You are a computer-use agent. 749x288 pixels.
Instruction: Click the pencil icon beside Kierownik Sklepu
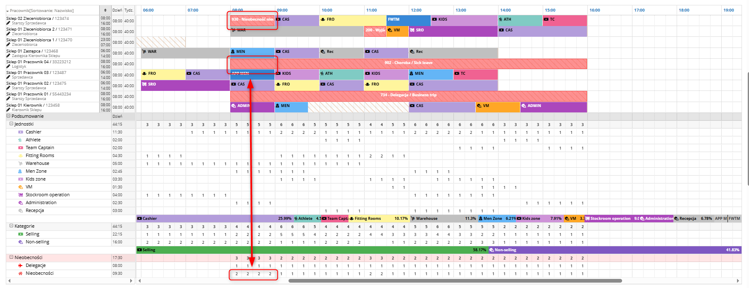[x=8, y=109]
